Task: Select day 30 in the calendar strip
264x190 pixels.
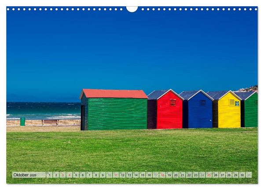Action: pyautogui.click(x=242, y=175)
